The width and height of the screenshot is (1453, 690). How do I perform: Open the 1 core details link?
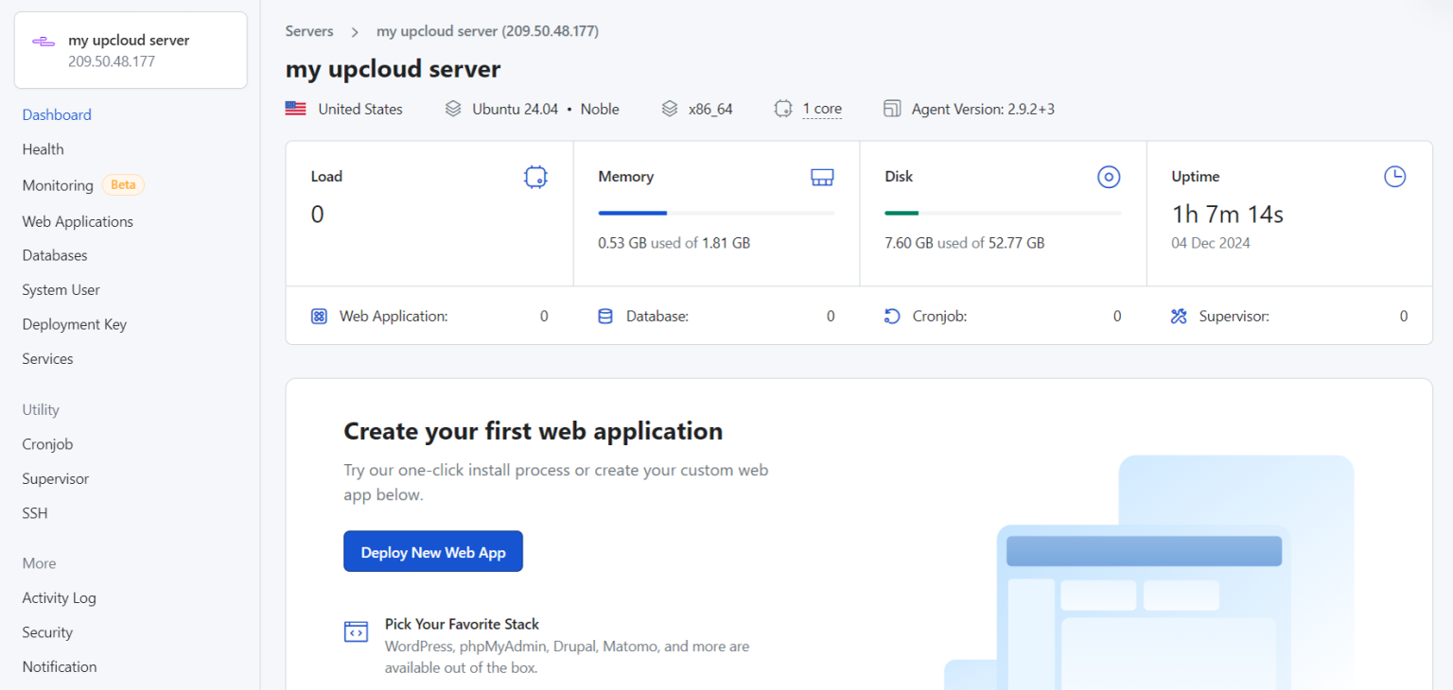point(822,109)
